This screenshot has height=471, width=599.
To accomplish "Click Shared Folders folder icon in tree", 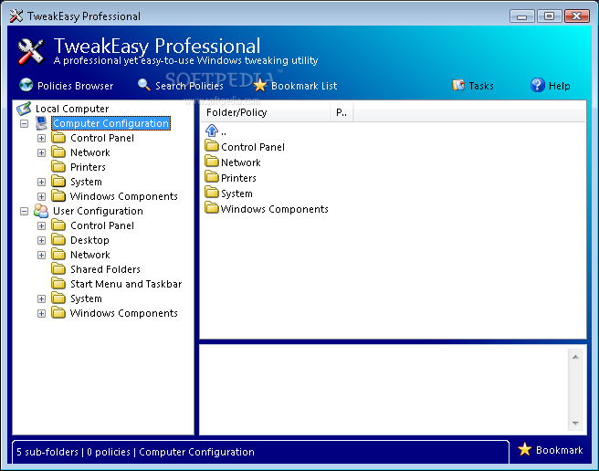I will (x=58, y=269).
